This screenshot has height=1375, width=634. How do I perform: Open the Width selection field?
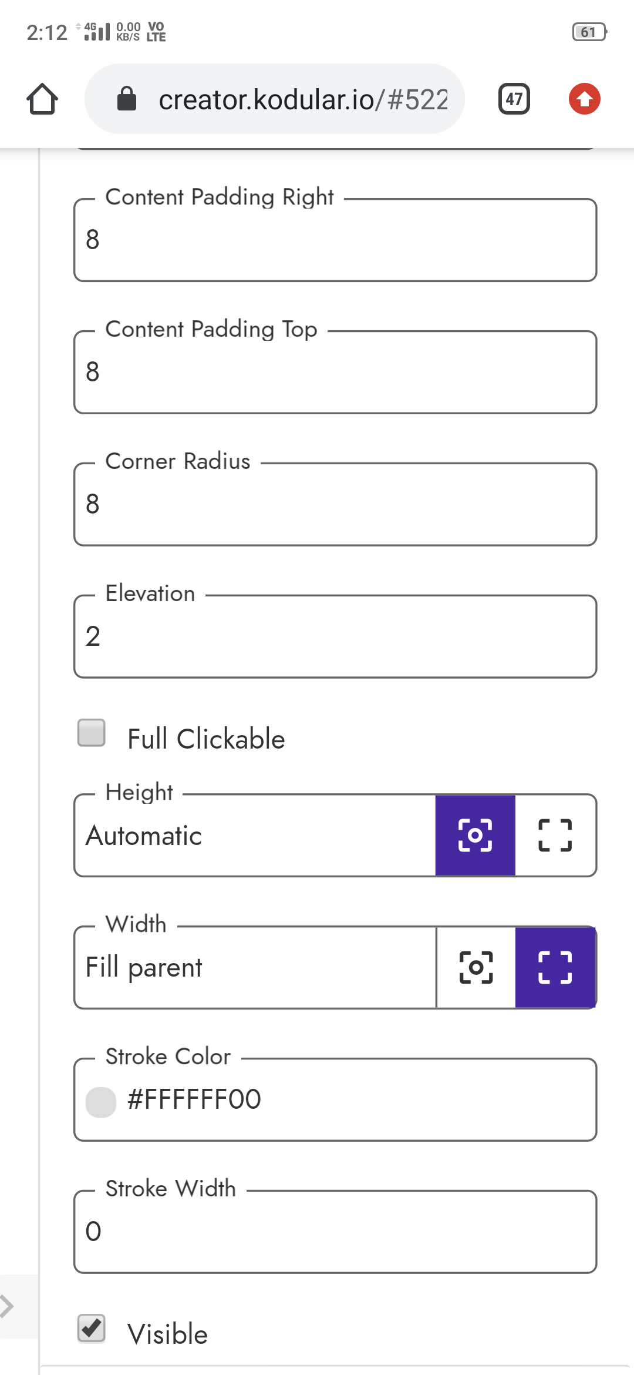[252, 967]
